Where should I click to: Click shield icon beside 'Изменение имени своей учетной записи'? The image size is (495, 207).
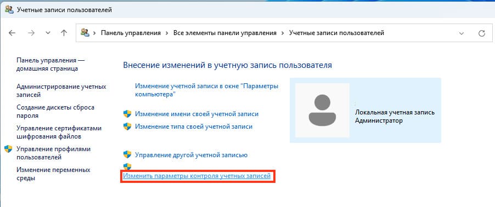(x=127, y=114)
